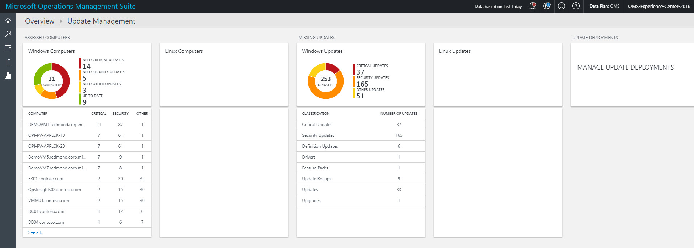Open Critical Updates classification row
This screenshot has width=694, height=248.
(361, 125)
